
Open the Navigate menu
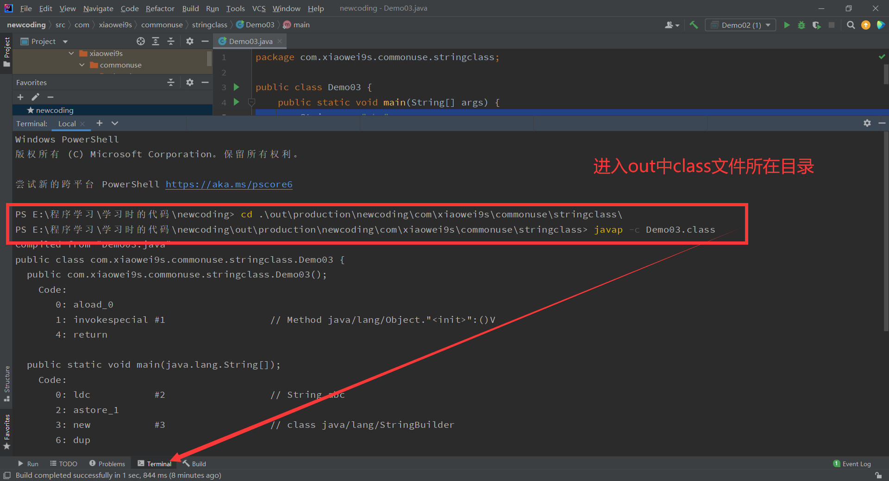(x=98, y=8)
